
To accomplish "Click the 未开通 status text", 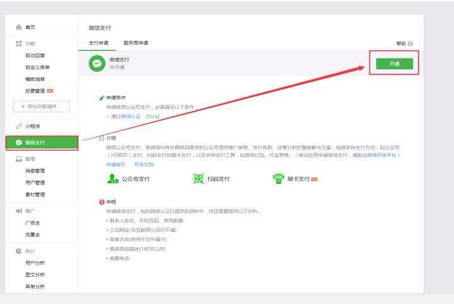I will [117, 67].
